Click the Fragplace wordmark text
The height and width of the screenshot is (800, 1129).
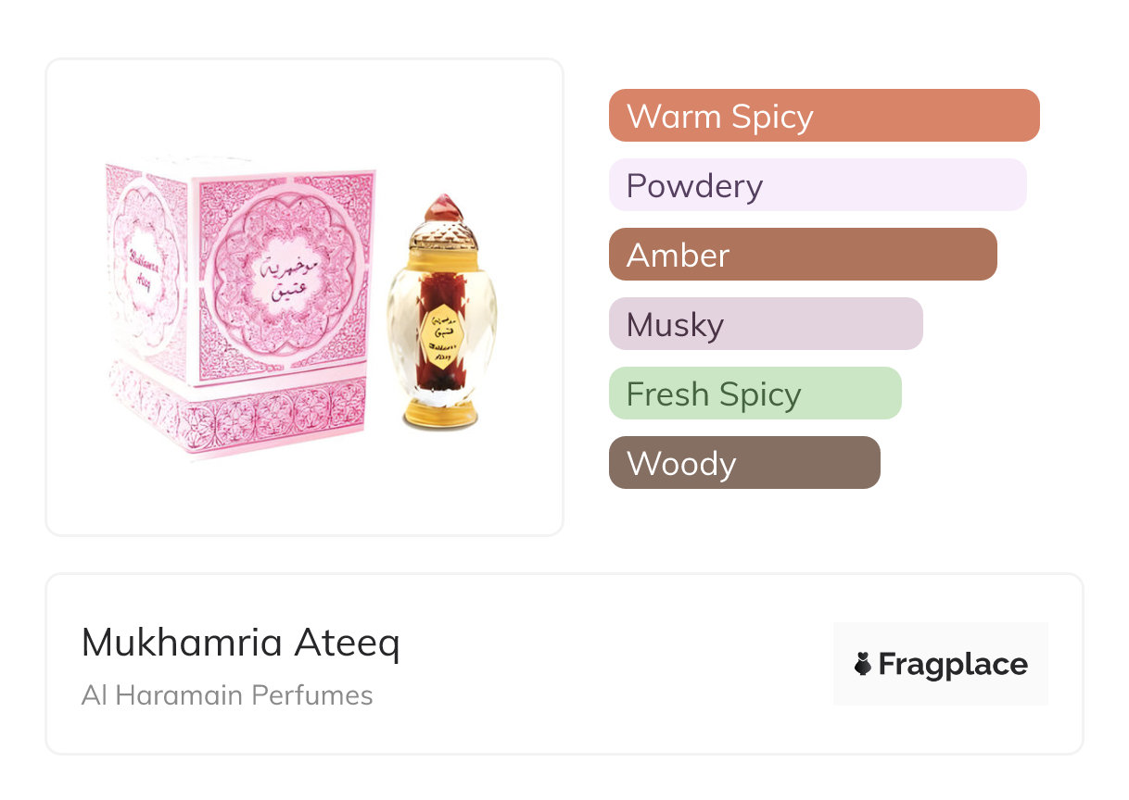click(953, 664)
